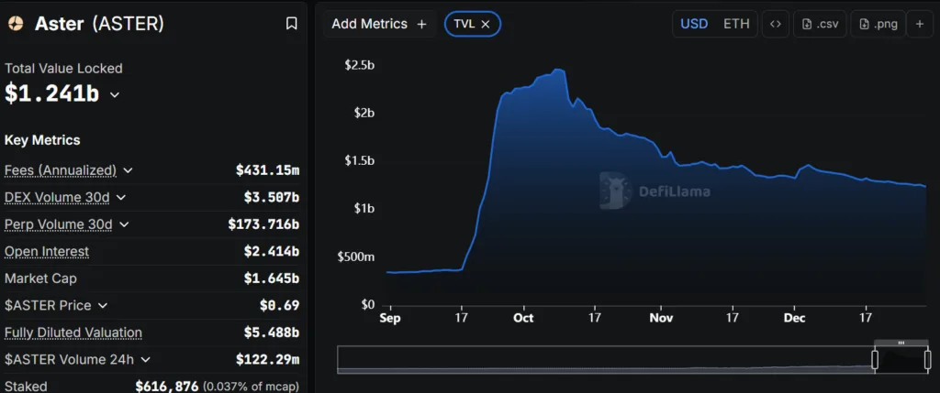940x393 pixels.
Task: Expand the Total Value Locked breakdown chevron
Action: 115,95
